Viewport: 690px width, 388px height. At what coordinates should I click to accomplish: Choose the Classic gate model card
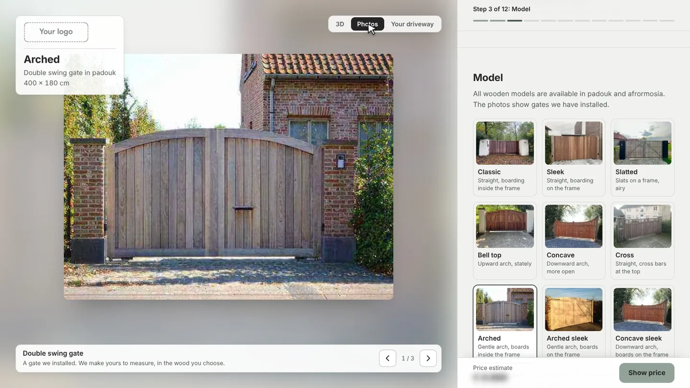pos(505,157)
